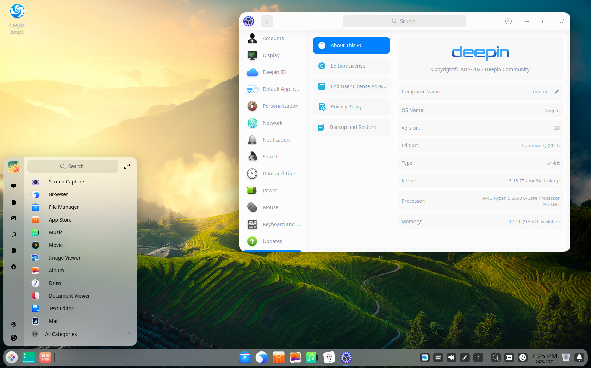The height and width of the screenshot is (368, 591).
Task: Open Notification settings
Action: tap(273, 140)
